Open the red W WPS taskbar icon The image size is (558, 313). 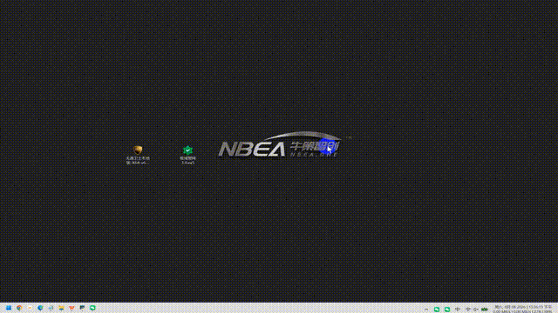coord(71,308)
